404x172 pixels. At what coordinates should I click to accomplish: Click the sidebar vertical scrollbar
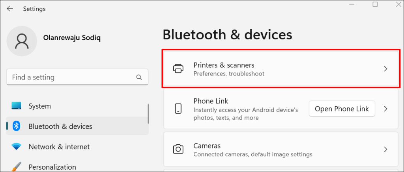click(148, 114)
